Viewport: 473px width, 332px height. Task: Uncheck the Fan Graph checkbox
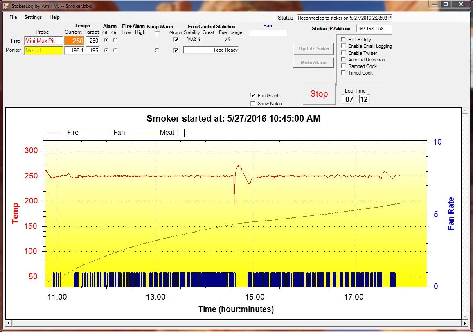(x=253, y=95)
